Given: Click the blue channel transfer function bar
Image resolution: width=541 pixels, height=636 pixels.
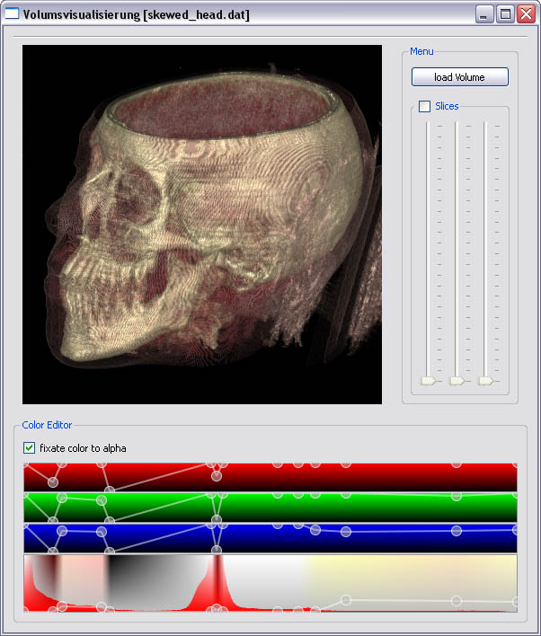Looking at the screenshot, I should point(270,538).
